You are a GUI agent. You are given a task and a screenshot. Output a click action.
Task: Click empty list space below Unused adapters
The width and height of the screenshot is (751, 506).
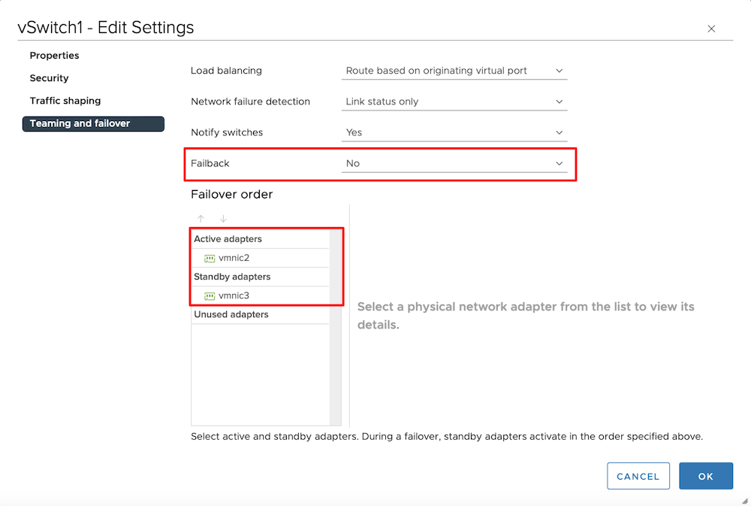tap(260, 376)
